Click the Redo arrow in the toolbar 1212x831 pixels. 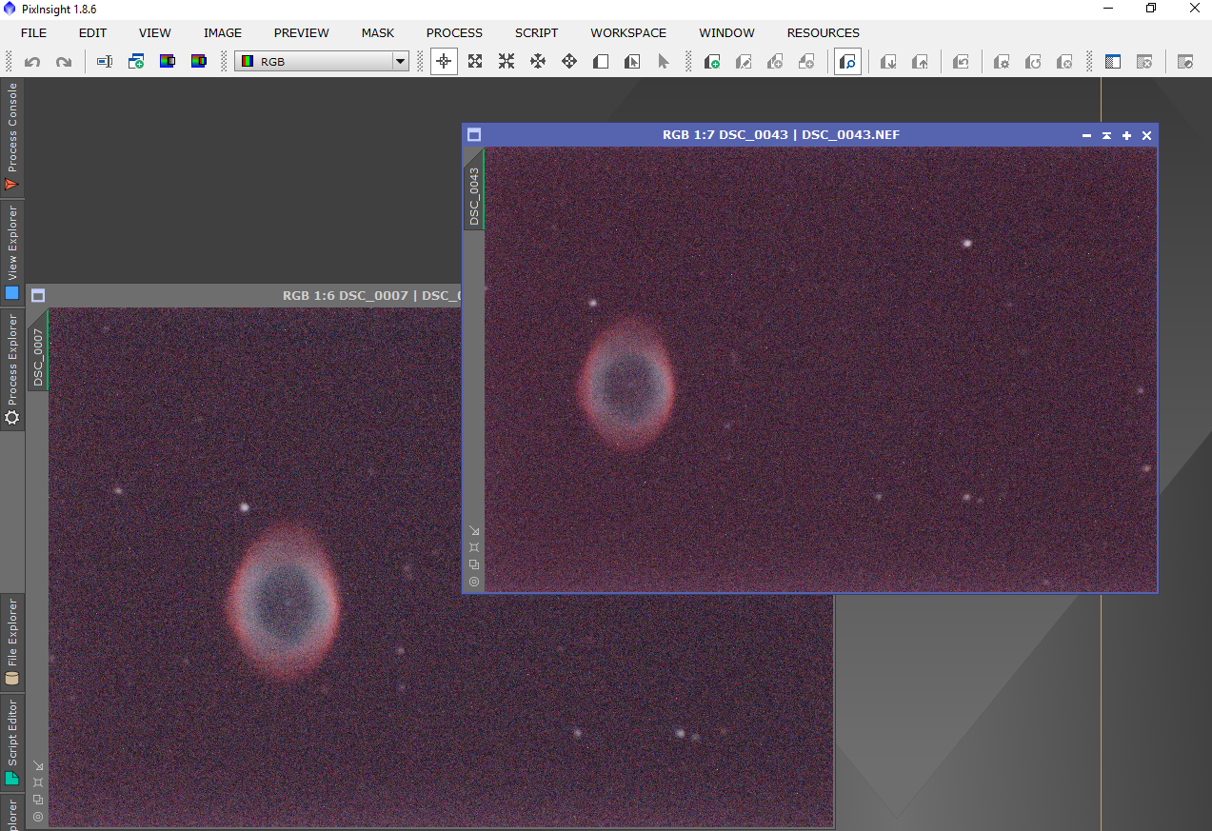(64, 62)
